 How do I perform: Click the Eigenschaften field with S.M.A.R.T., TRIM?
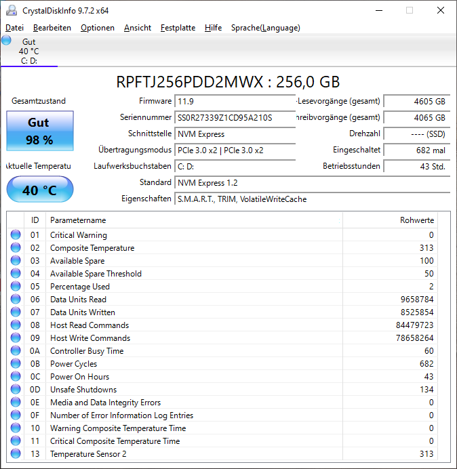click(x=312, y=199)
